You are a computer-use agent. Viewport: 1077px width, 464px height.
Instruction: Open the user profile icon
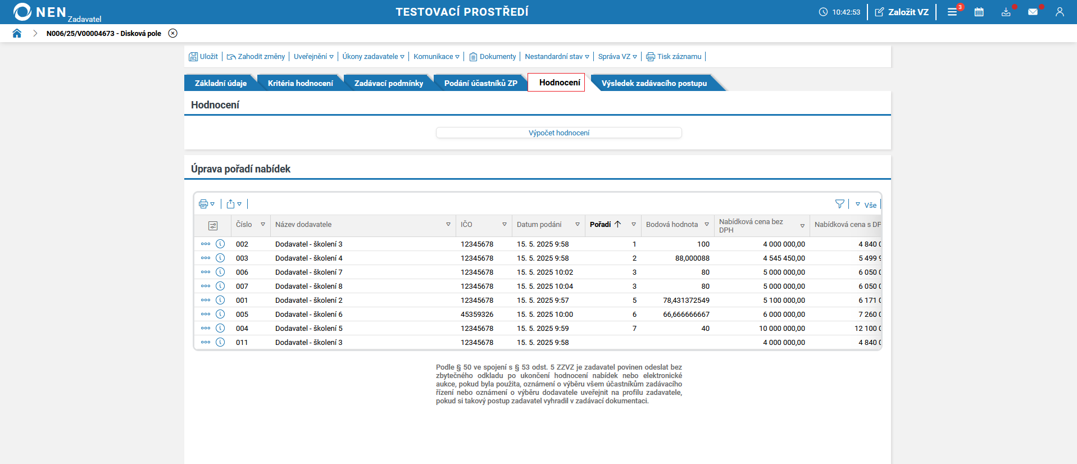(x=1060, y=12)
